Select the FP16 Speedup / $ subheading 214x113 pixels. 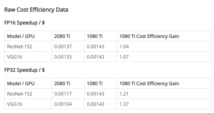(25, 23)
